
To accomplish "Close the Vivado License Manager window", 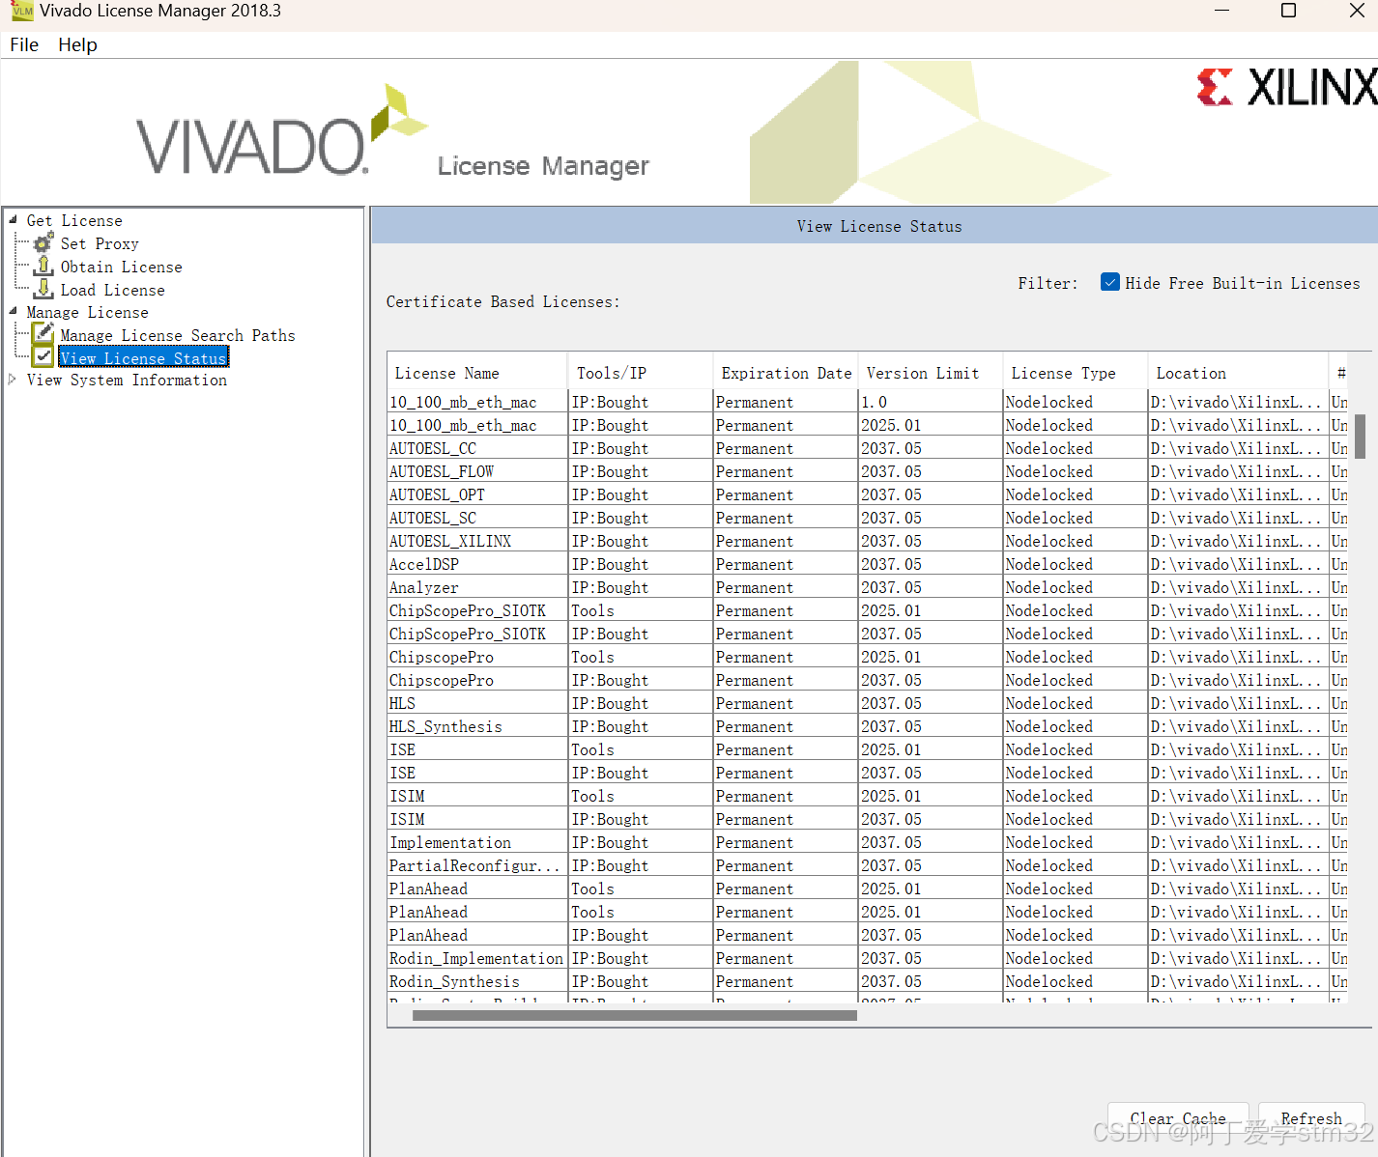I will coord(1356,11).
